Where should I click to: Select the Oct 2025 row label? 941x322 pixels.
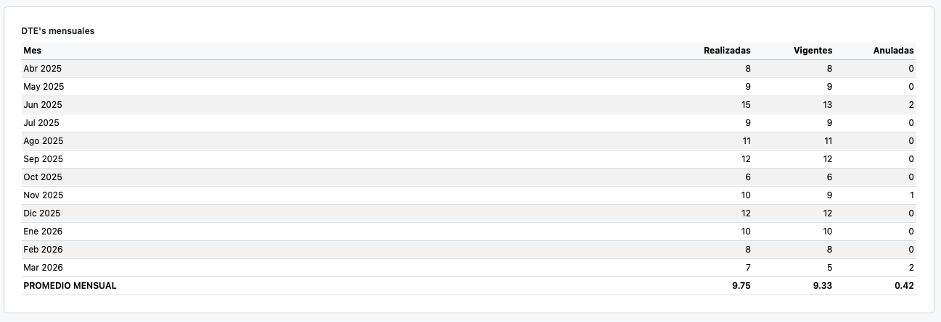[43, 177]
